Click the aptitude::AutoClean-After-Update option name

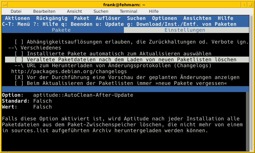83,95
